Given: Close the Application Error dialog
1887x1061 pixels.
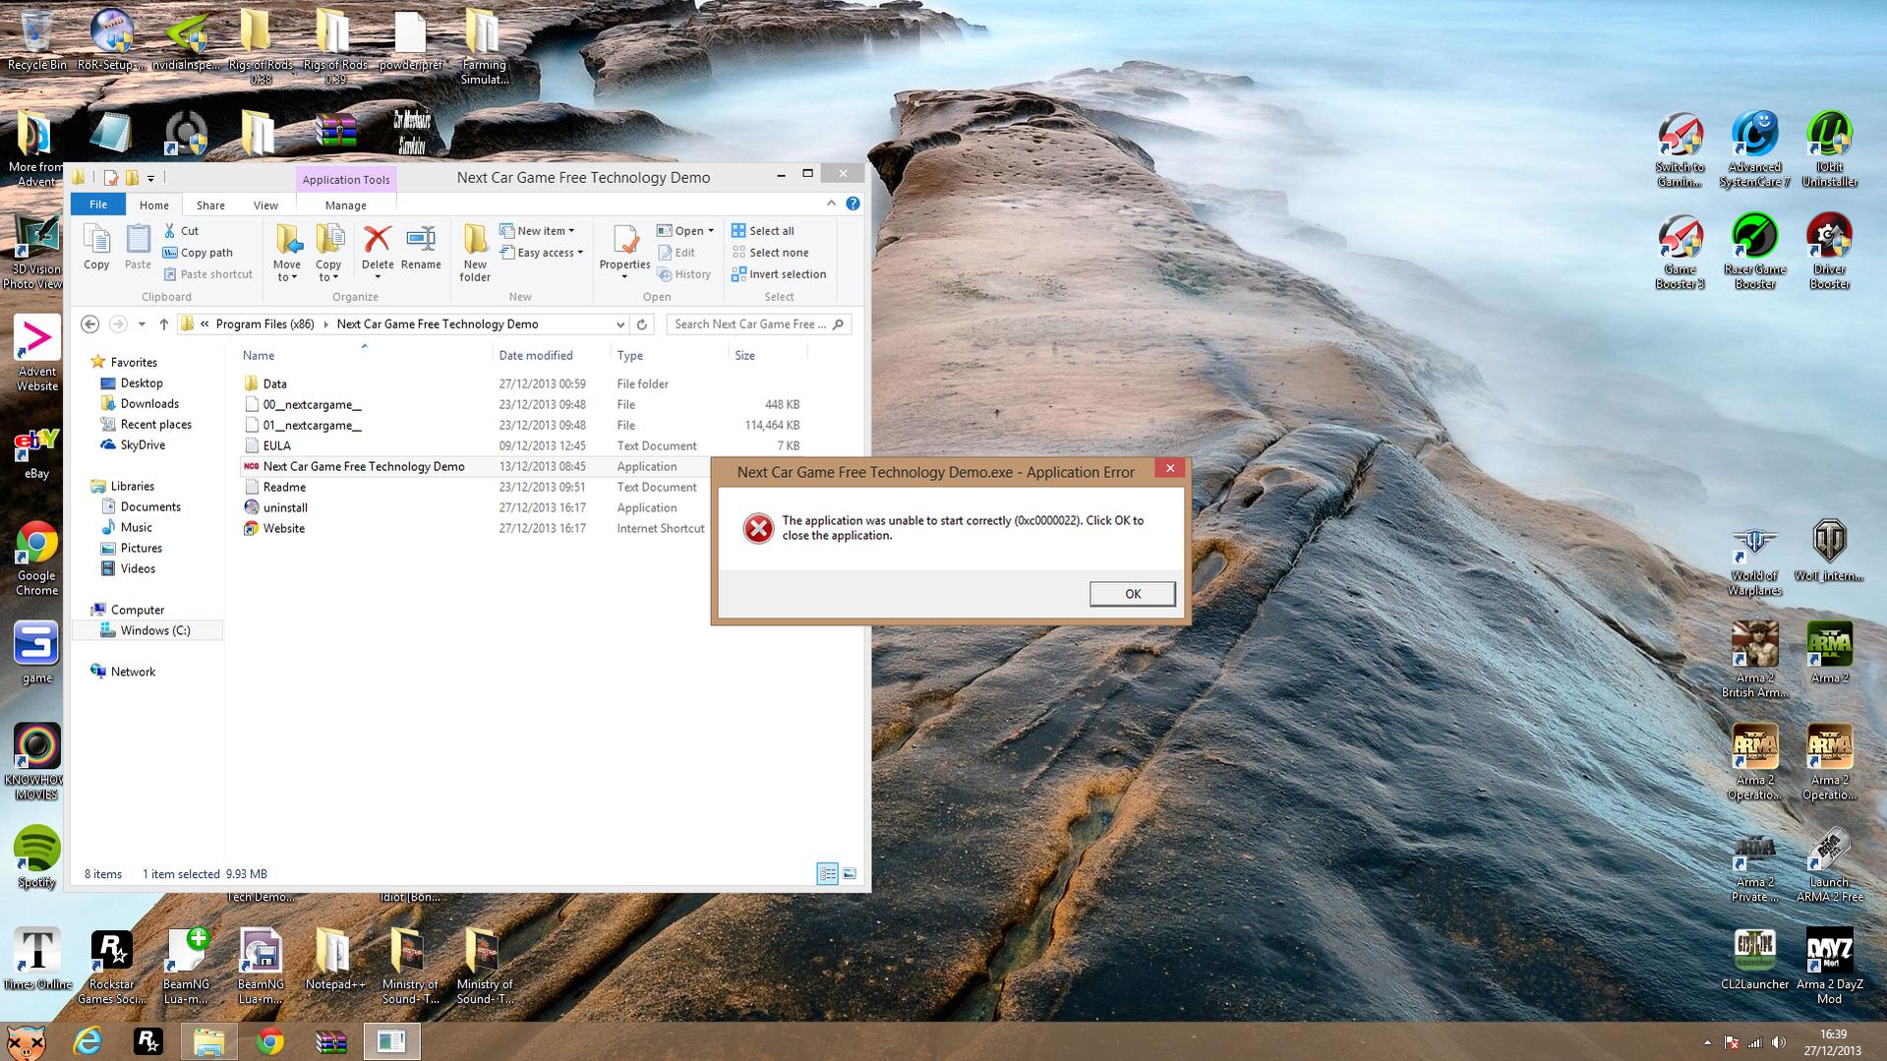Looking at the screenshot, I should (1170, 468).
